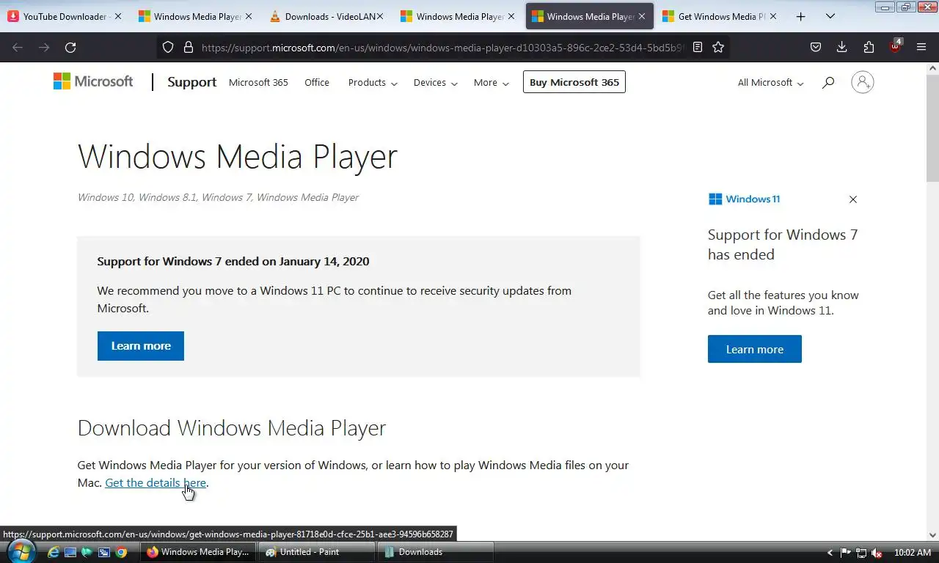Open the Firefox hamburger menu

tap(921, 47)
